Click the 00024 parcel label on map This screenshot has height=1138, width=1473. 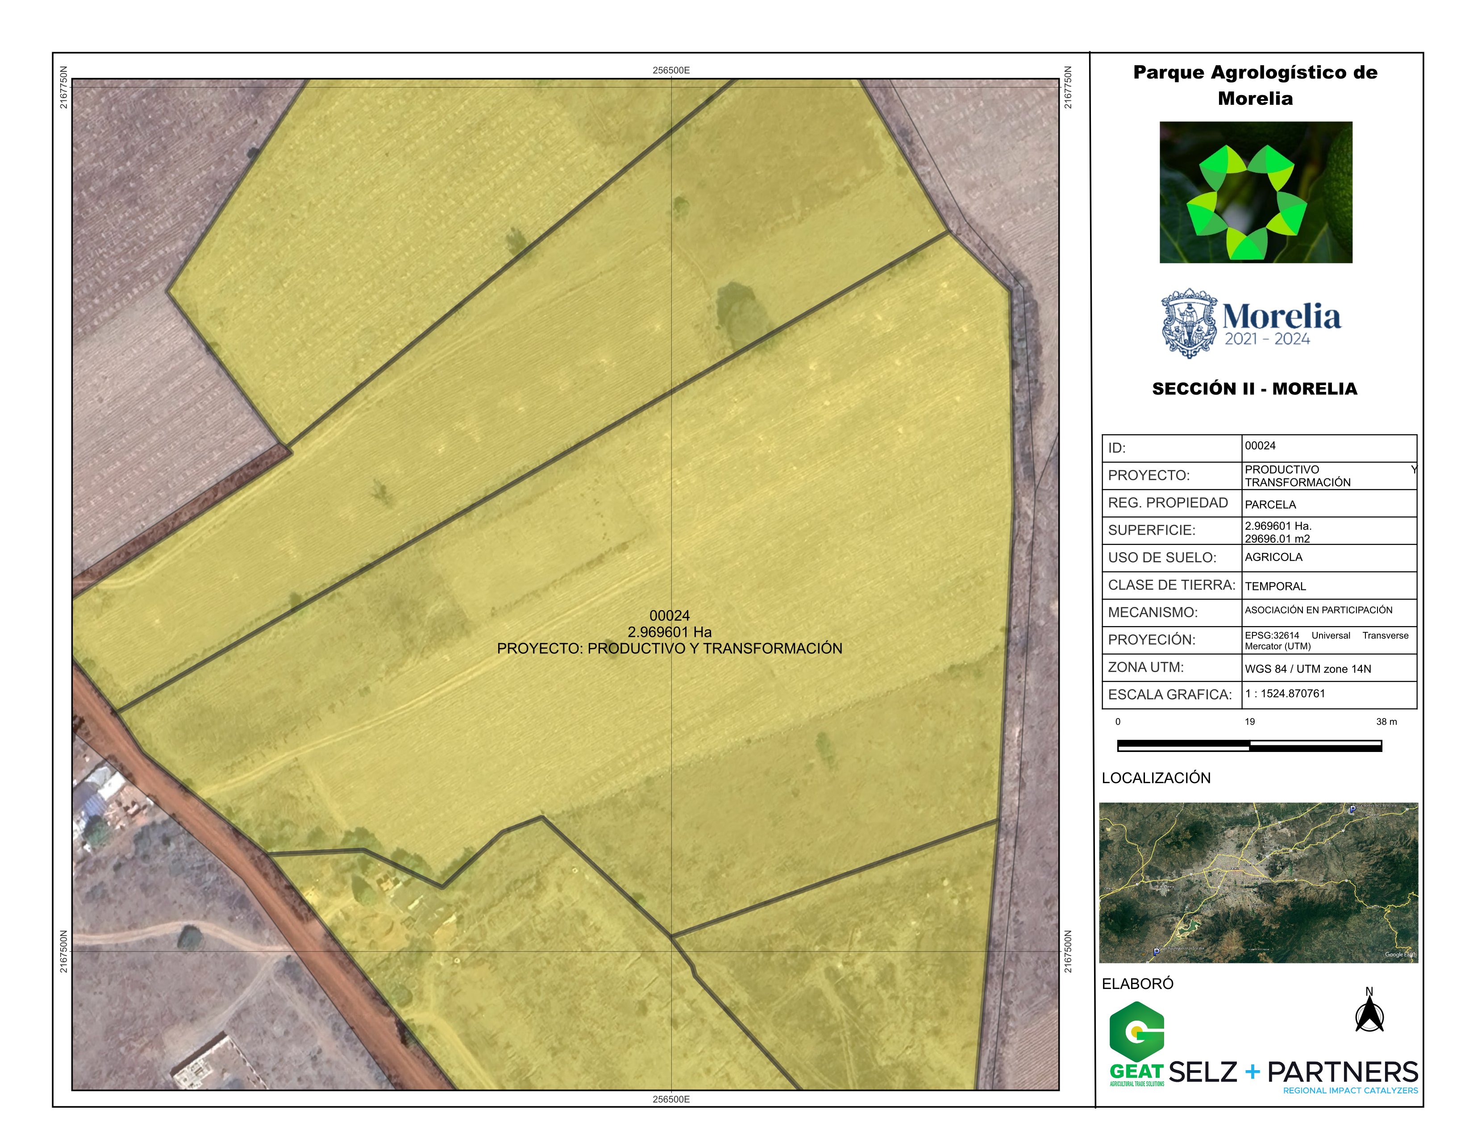point(669,615)
